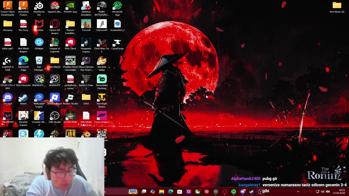This screenshot has height=196, width=349.
Task: Open the Geri Dönüşüm recycle bin
Action: 39,64
